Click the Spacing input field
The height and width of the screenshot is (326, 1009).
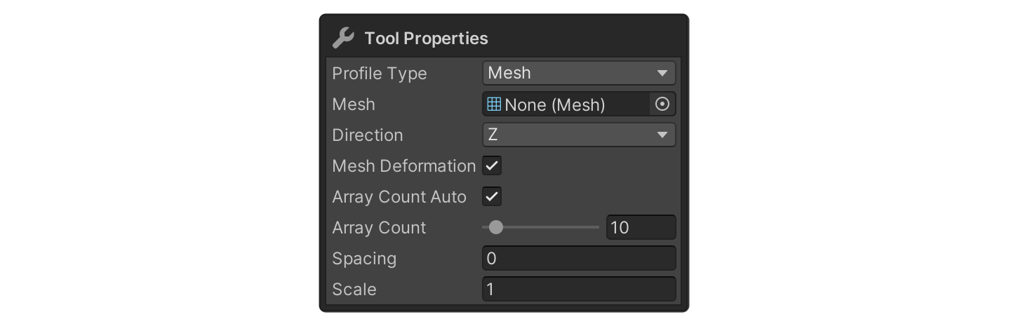coord(579,258)
